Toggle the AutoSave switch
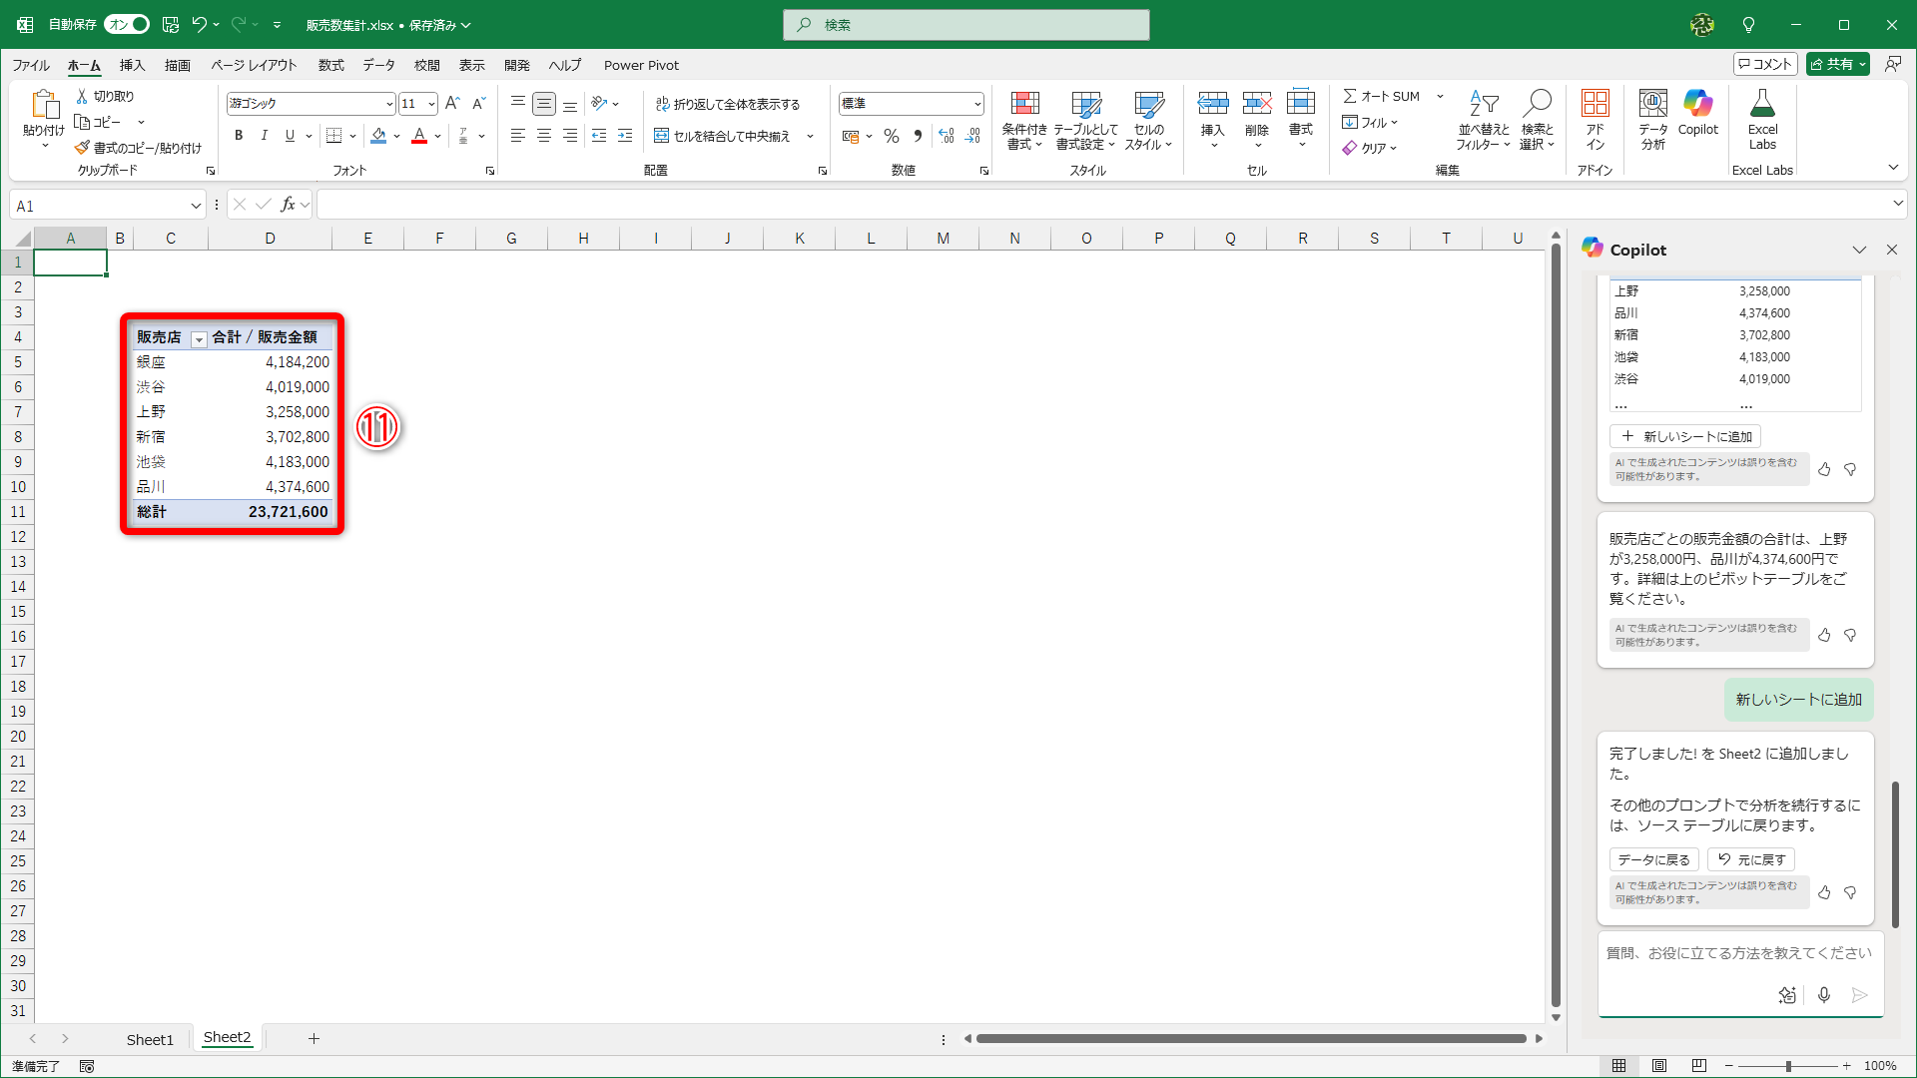Image resolution: width=1917 pixels, height=1078 pixels. 127,24
